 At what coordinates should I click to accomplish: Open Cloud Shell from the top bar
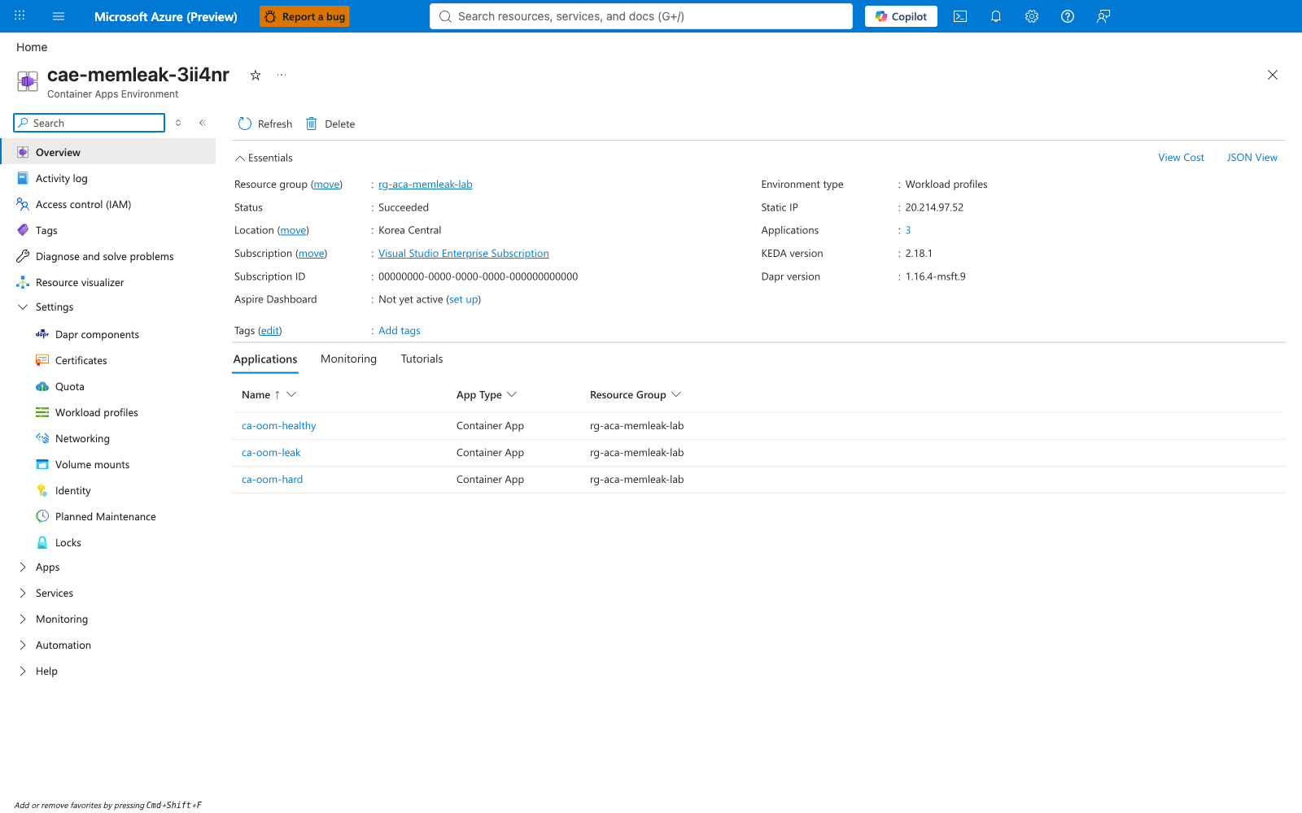[x=960, y=16]
